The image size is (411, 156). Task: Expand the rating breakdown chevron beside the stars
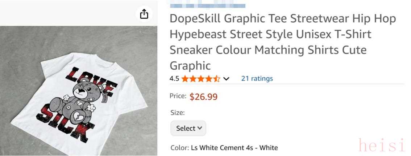pos(227,79)
